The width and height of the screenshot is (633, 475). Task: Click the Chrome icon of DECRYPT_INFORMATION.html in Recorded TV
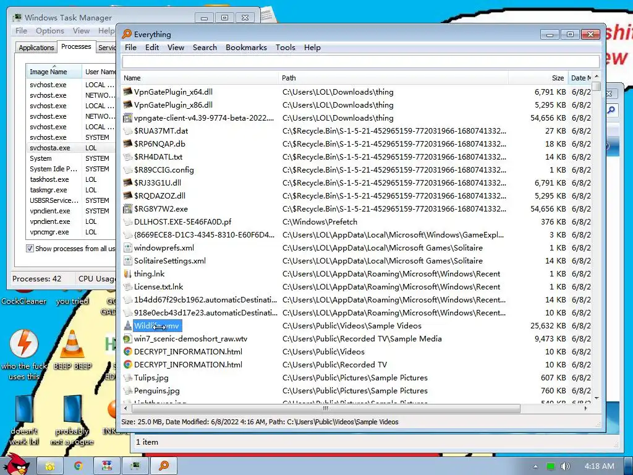(x=127, y=364)
